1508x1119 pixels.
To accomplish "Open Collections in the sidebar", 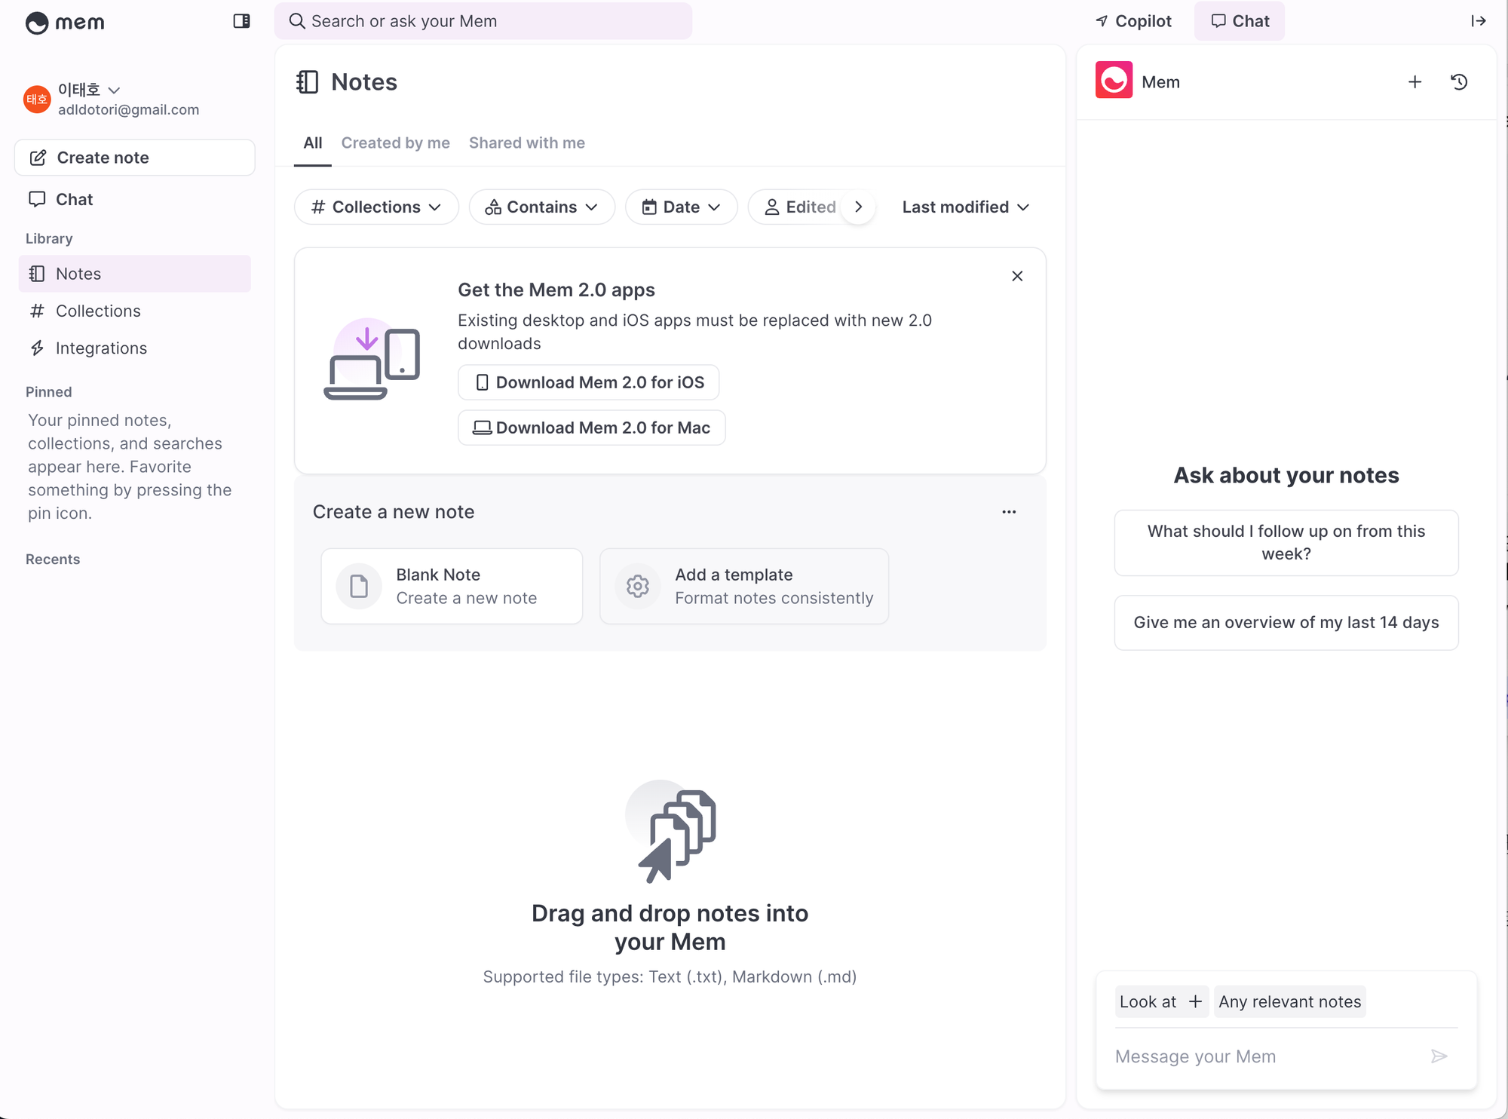I will tap(135, 311).
